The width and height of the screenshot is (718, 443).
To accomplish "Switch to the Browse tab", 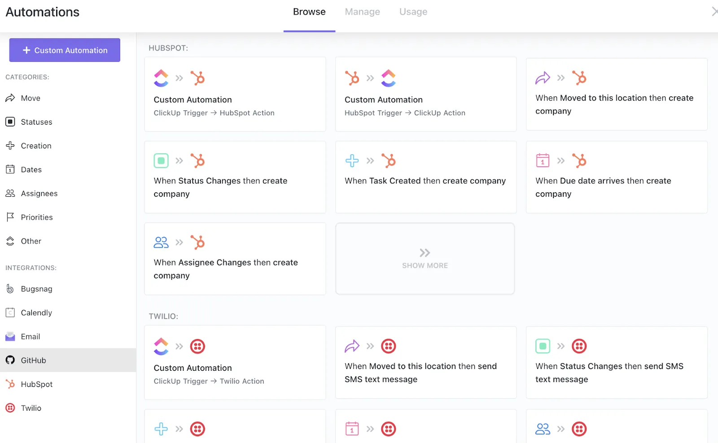I will pos(309,12).
